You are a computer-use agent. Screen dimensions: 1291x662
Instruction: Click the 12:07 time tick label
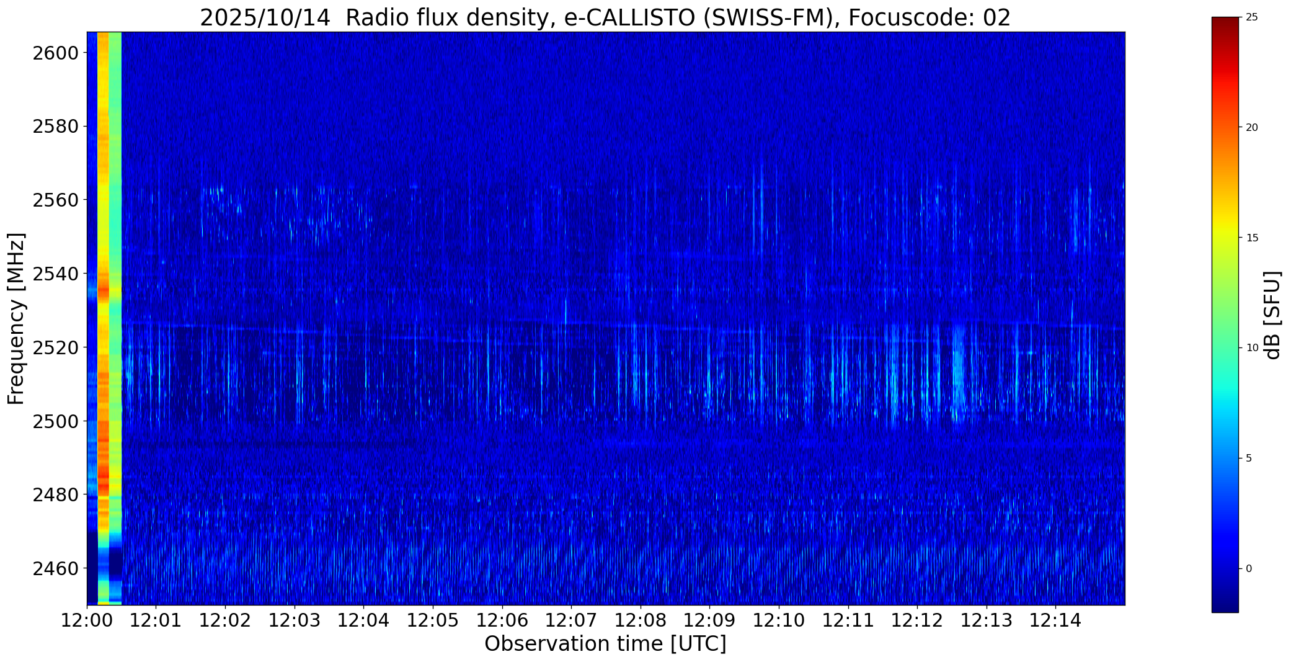(571, 620)
